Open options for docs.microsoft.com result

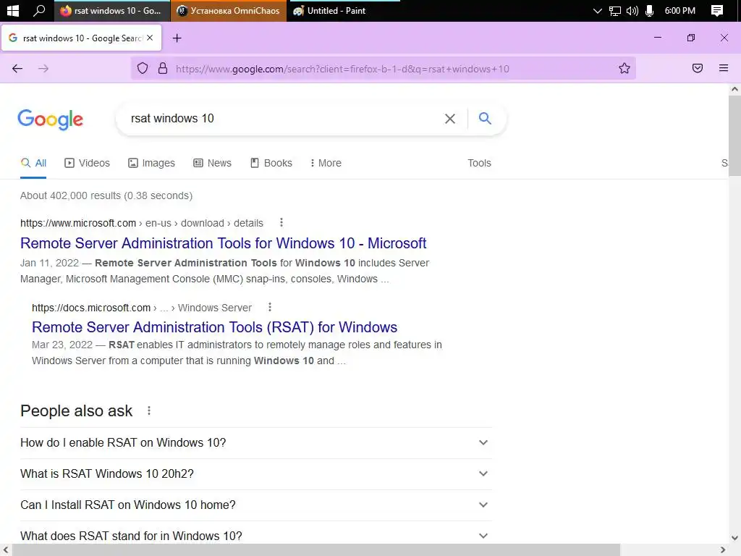(270, 307)
